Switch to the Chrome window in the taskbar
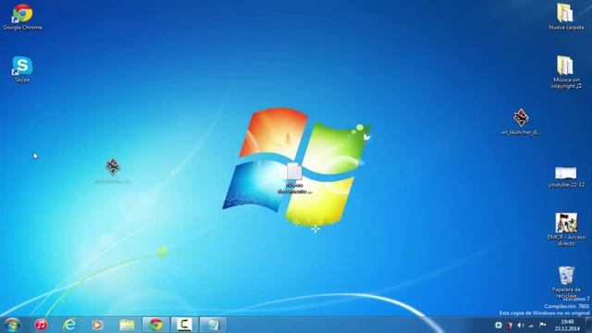This screenshot has height=333, width=592. pyautogui.click(x=155, y=325)
